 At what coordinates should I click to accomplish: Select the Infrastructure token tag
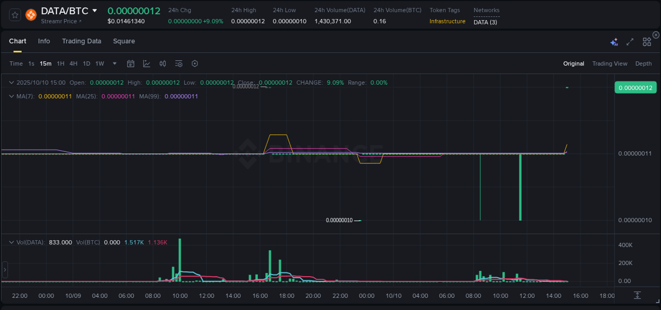(x=447, y=22)
